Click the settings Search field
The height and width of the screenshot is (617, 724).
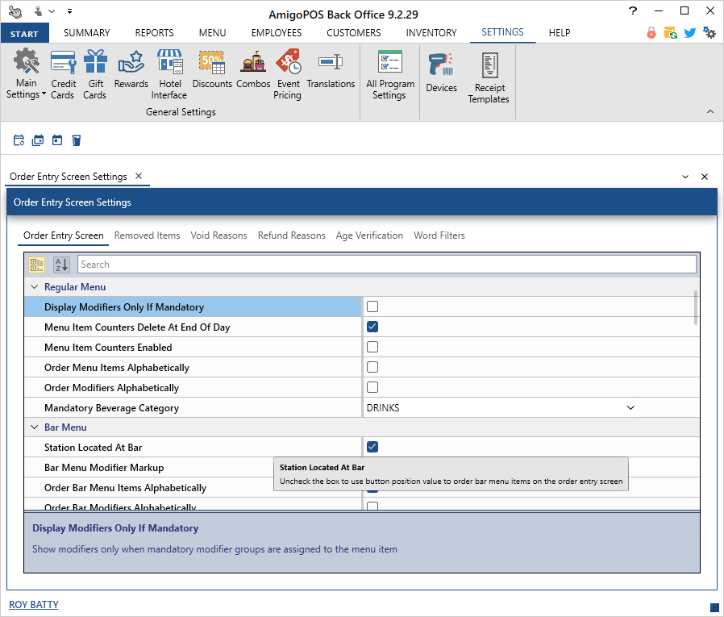(386, 265)
